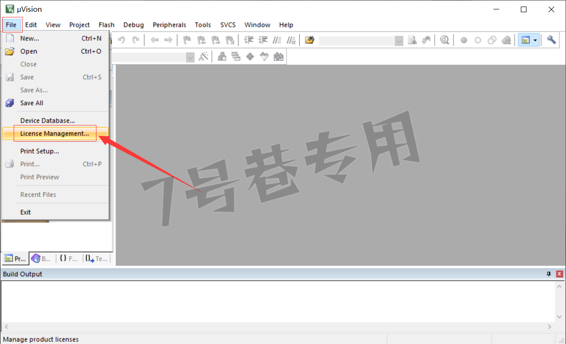
Task: Choose New... from File menu
Action: pos(56,39)
